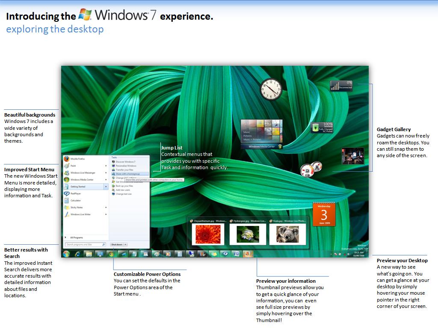Click the Shut down button
This screenshot has height=328, width=438.
[117, 244]
